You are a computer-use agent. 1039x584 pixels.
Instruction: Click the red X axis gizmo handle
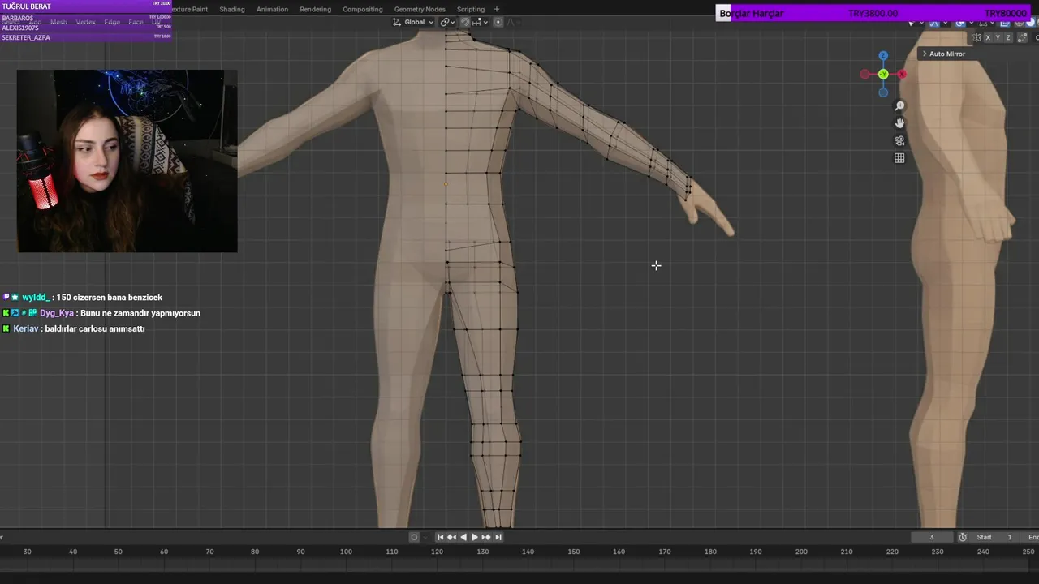point(901,74)
